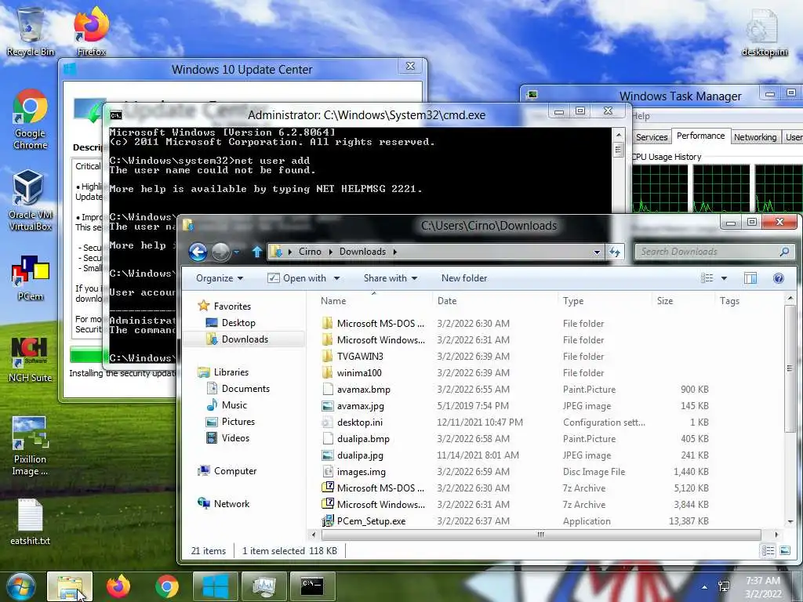Select the Oracle VM VirtualBox desktop icon
Image resolution: width=803 pixels, height=602 pixels.
pyautogui.click(x=31, y=201)
